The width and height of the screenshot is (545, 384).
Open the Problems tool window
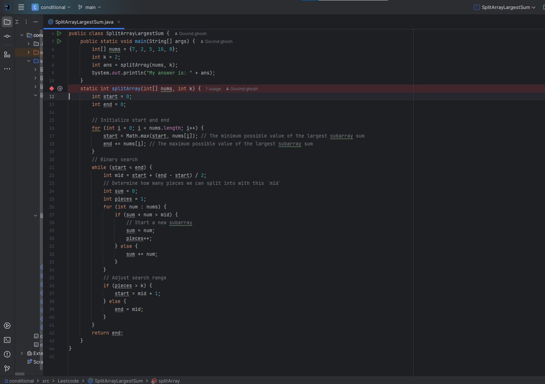point(7,354)
